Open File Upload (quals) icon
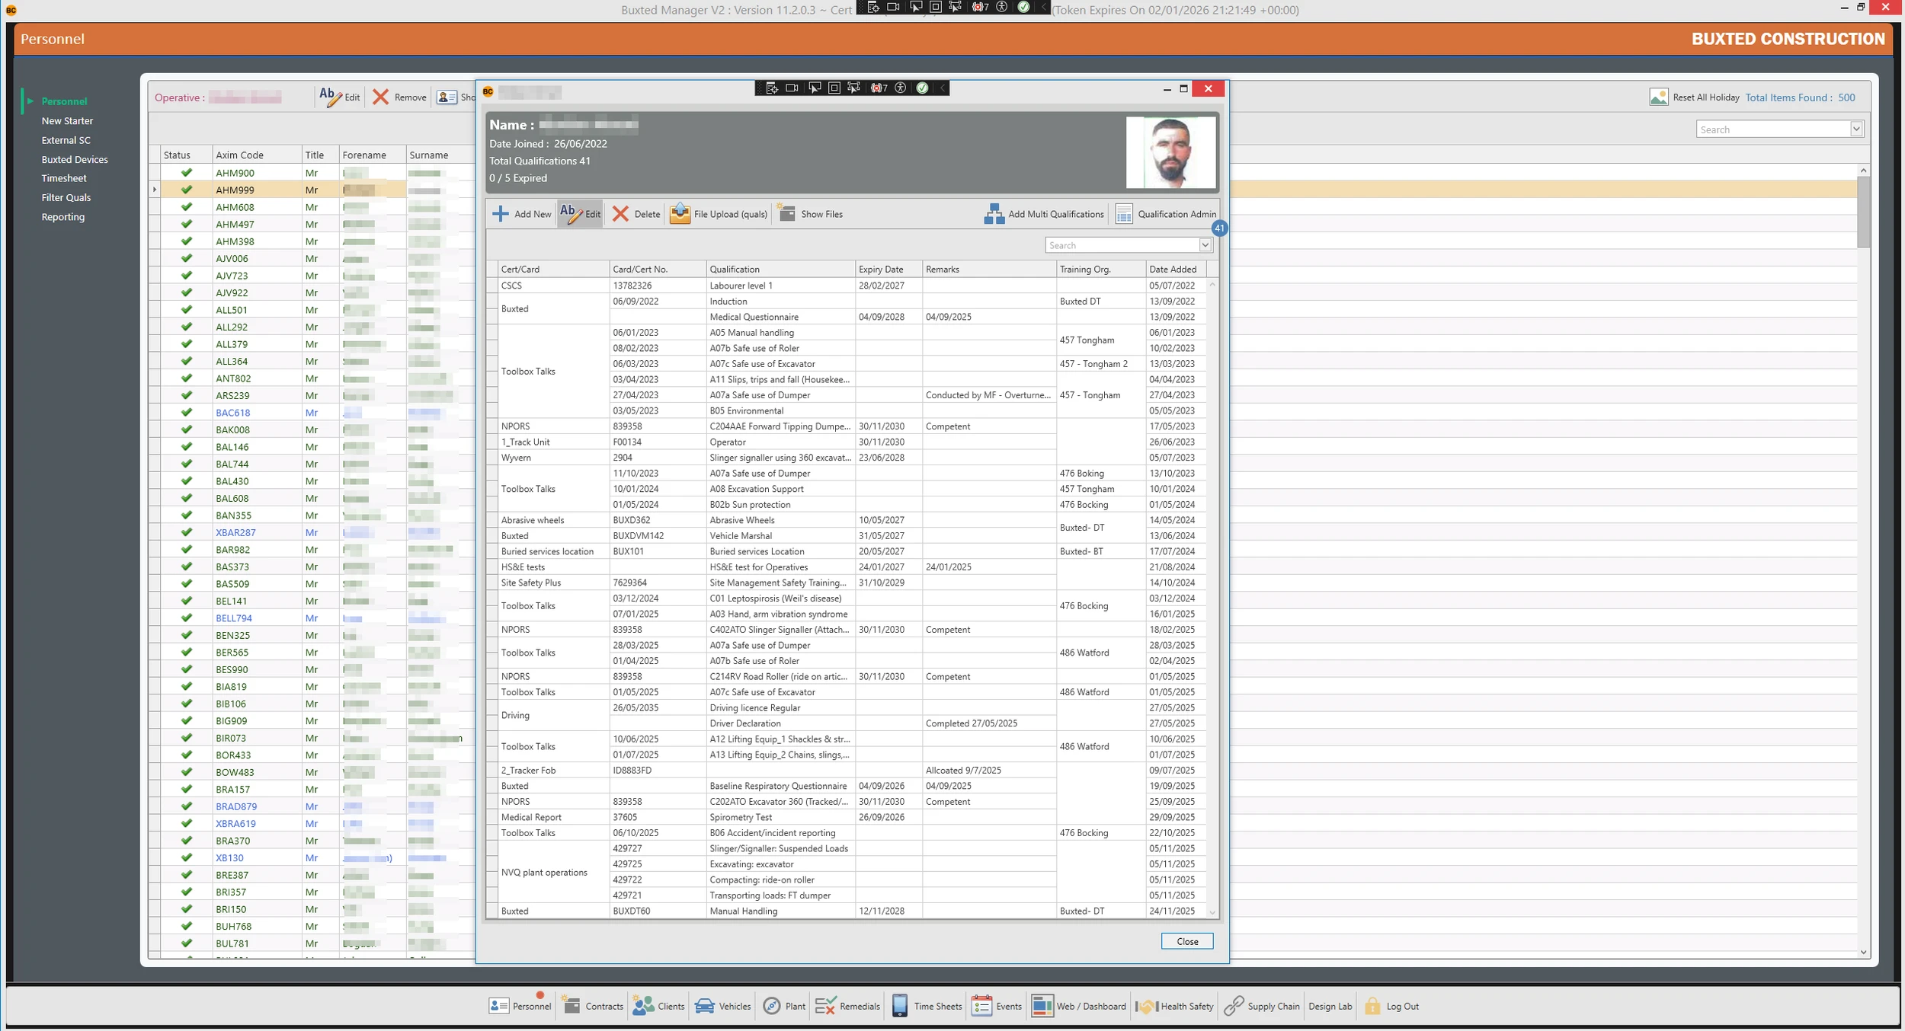This screenshot has height=1031, width=1905. (x=680, y=214)
